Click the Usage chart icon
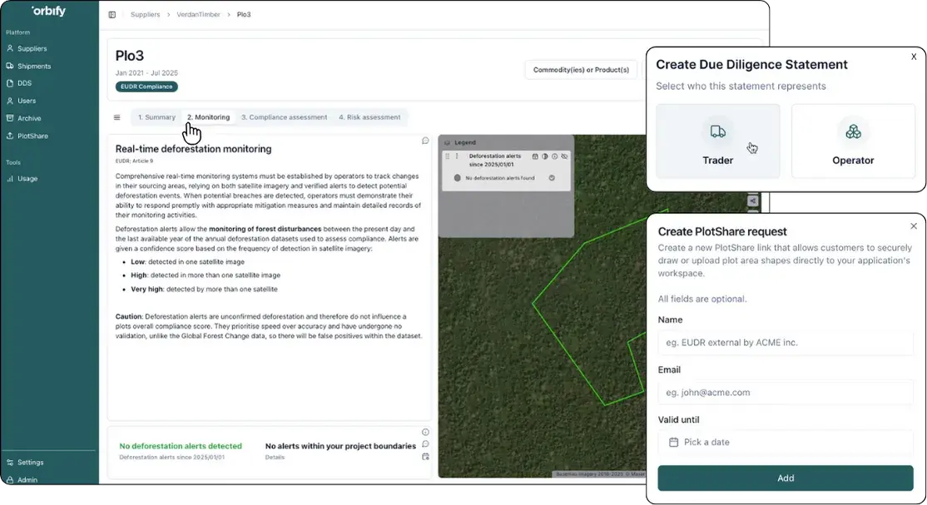Screen dimensions: 927x505 [x=10, y=179]
